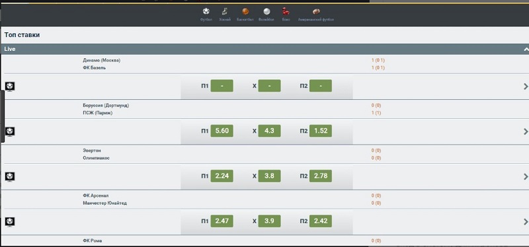Open the Dinamo (Moscow) team link
Viewport: 529px width, 247px height.
102,60
